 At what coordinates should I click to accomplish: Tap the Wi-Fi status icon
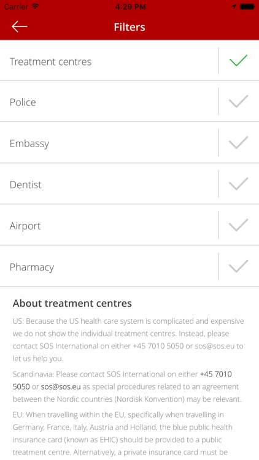pyautogui.click(x=35, y=7)
